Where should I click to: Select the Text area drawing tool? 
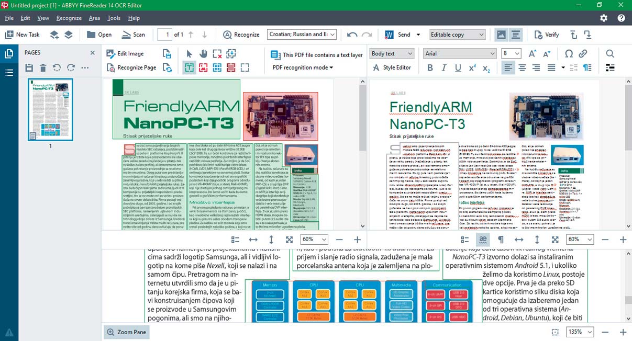point(189,67)
